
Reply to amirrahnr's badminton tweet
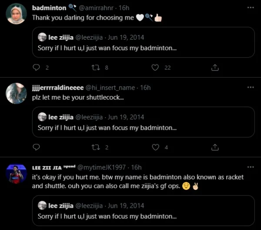[37, 68]
